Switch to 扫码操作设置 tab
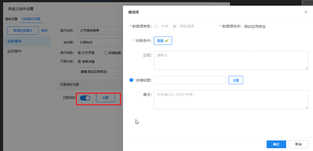Screen dimensions: 313x151 tap(31, 19)
